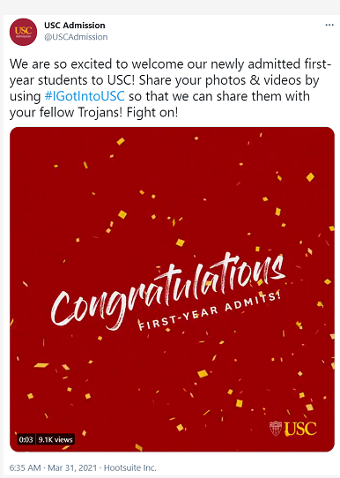340x478 pixels.
Task: Follow the #IGotIntoUSC hashtag
Action: coord(85,96)
